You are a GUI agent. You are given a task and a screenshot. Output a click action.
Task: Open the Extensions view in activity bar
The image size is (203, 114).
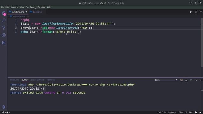4,42
